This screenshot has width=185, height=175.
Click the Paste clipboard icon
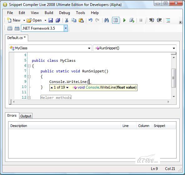[81, 20]
